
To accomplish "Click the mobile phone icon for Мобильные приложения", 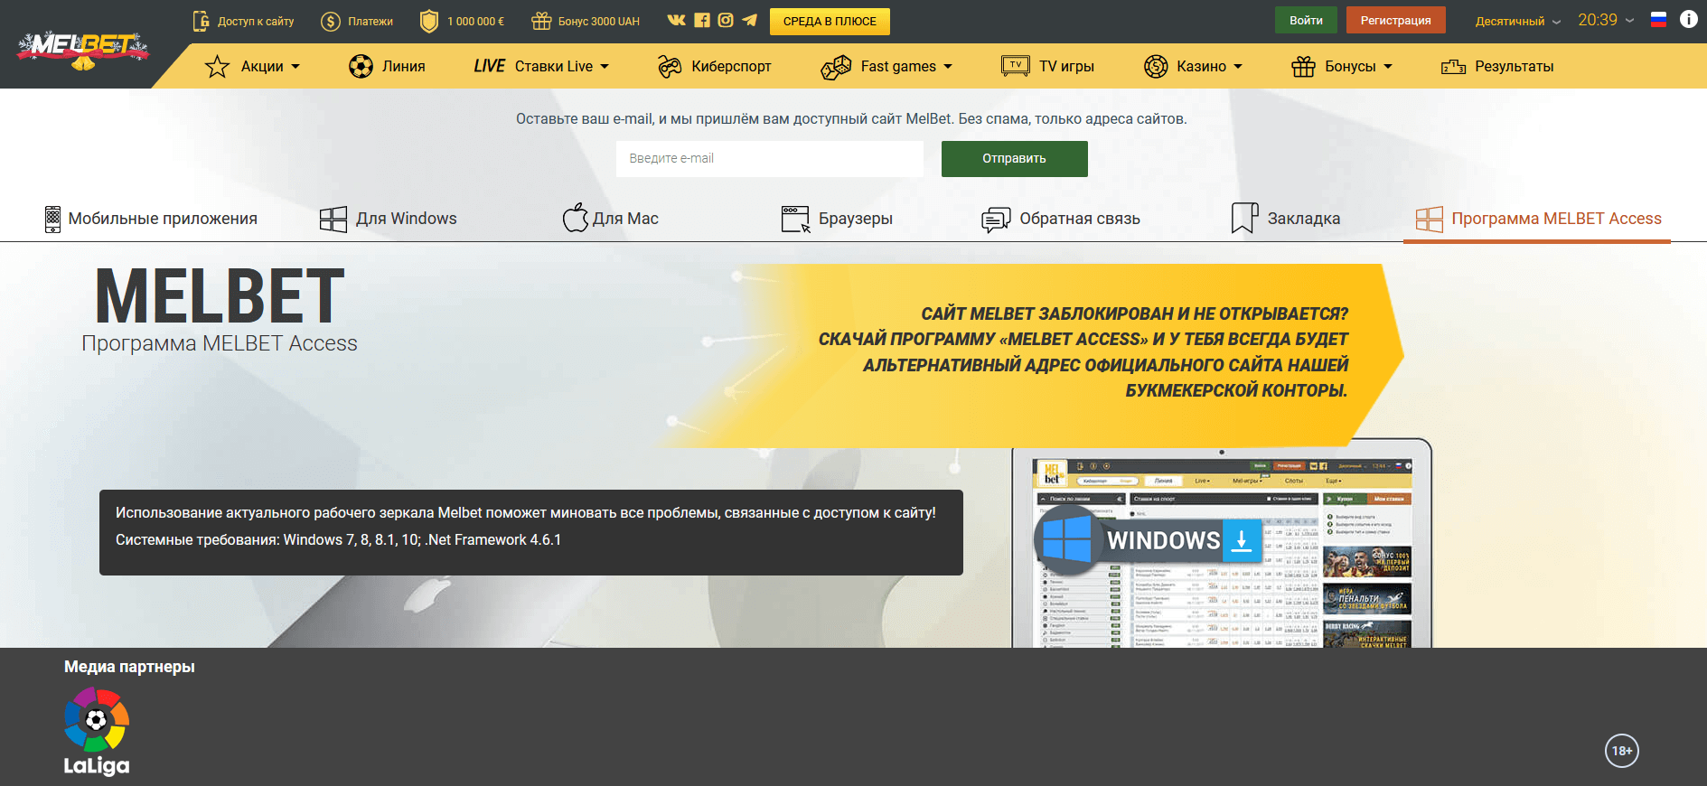I will pos(52,219).
